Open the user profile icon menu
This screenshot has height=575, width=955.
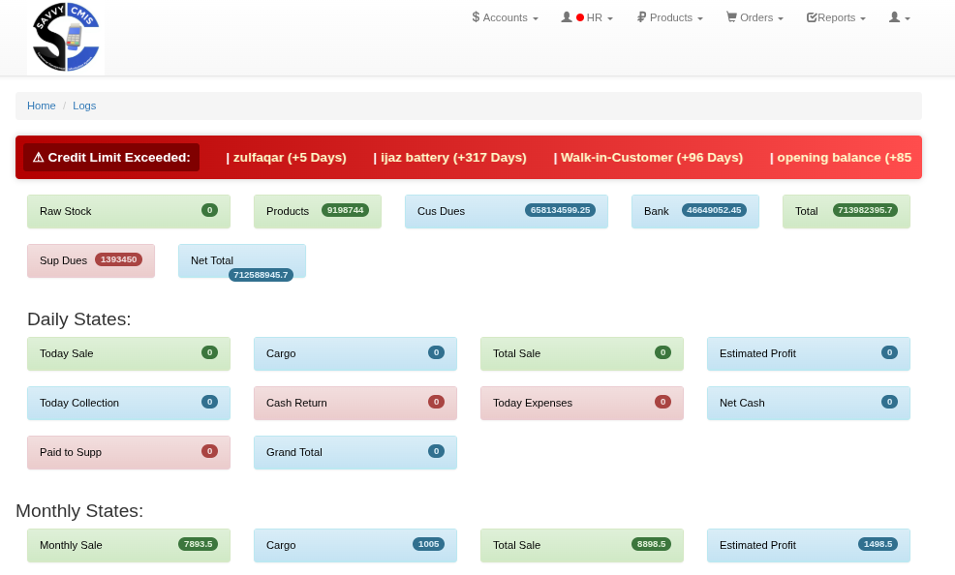(899, 17)
